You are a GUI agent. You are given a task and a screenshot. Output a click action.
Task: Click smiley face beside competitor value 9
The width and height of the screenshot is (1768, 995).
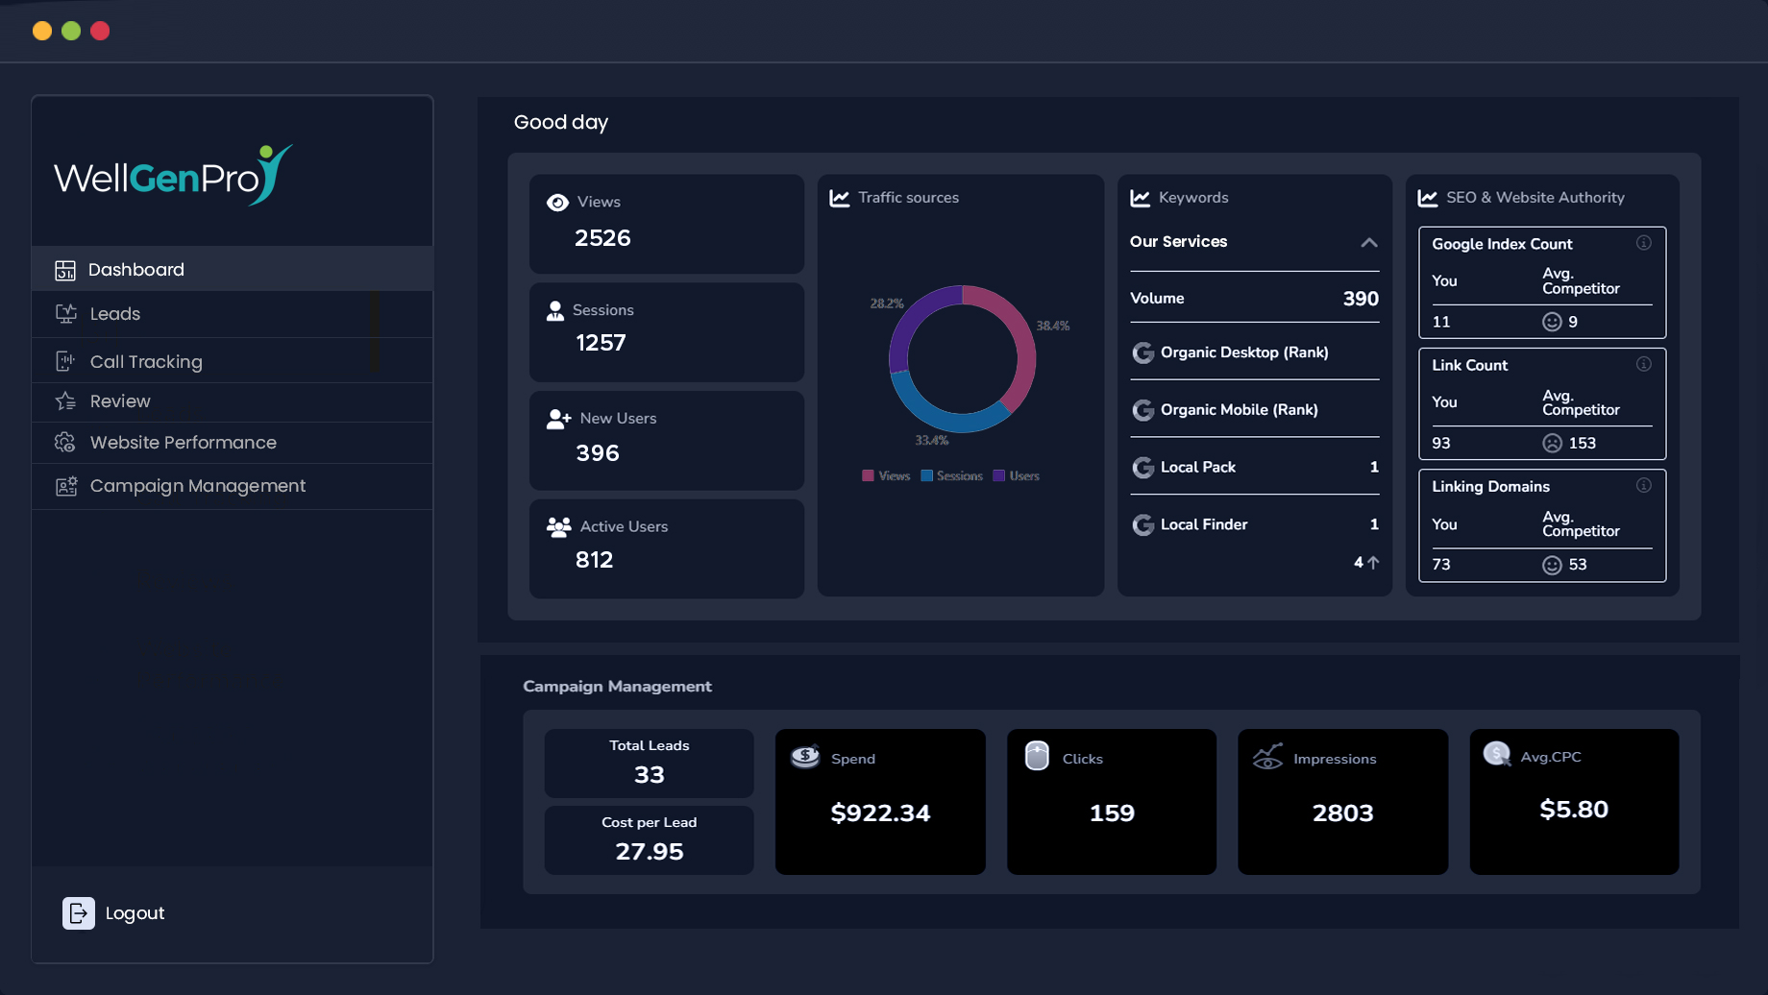(1552, 322)
